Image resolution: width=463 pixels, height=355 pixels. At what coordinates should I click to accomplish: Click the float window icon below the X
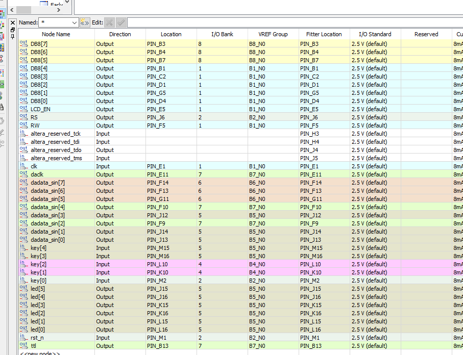pyautogui.click(x=13, y=30)
